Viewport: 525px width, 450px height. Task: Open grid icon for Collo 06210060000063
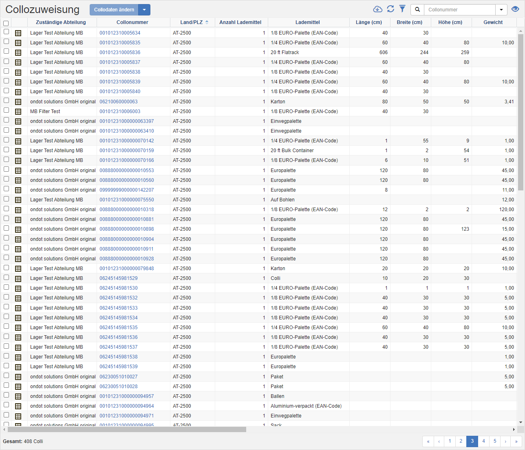(x=18, y=102)
